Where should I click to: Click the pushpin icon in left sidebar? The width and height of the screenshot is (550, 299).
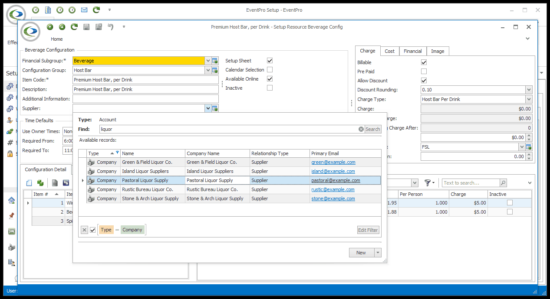pos(11,215)
